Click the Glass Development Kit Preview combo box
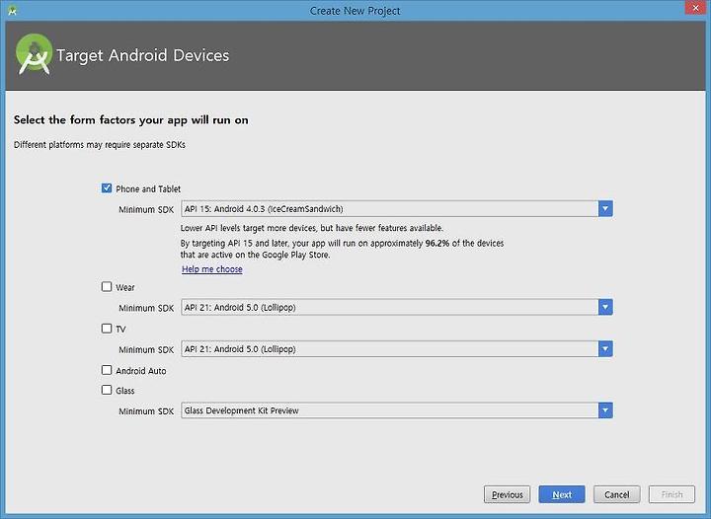711x519 pixels. point(397,410)
